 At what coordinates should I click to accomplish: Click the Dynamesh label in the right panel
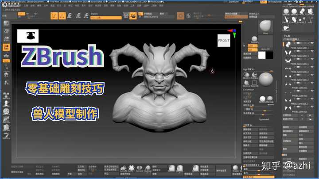coord(264,119)
